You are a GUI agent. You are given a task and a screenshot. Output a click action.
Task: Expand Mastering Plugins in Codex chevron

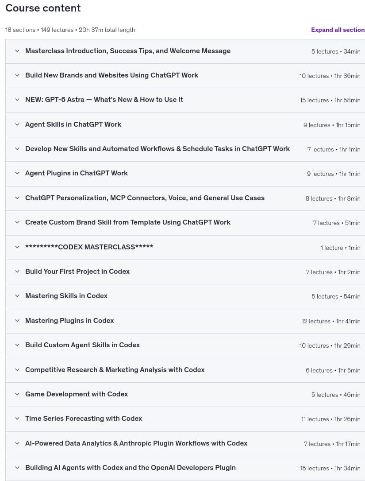[x=17, y=321]
